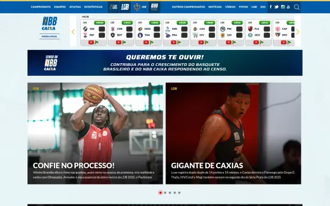Click the Botafogo logo in BOT row
Screen dimensions: 330x206
[113, 35]
